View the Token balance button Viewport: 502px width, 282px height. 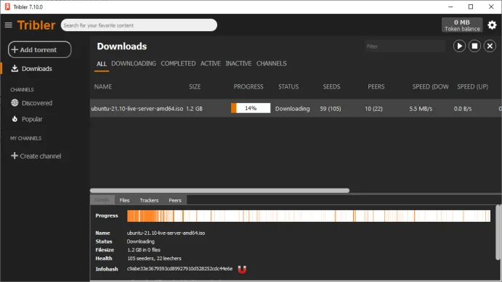[x=462, y=25]
